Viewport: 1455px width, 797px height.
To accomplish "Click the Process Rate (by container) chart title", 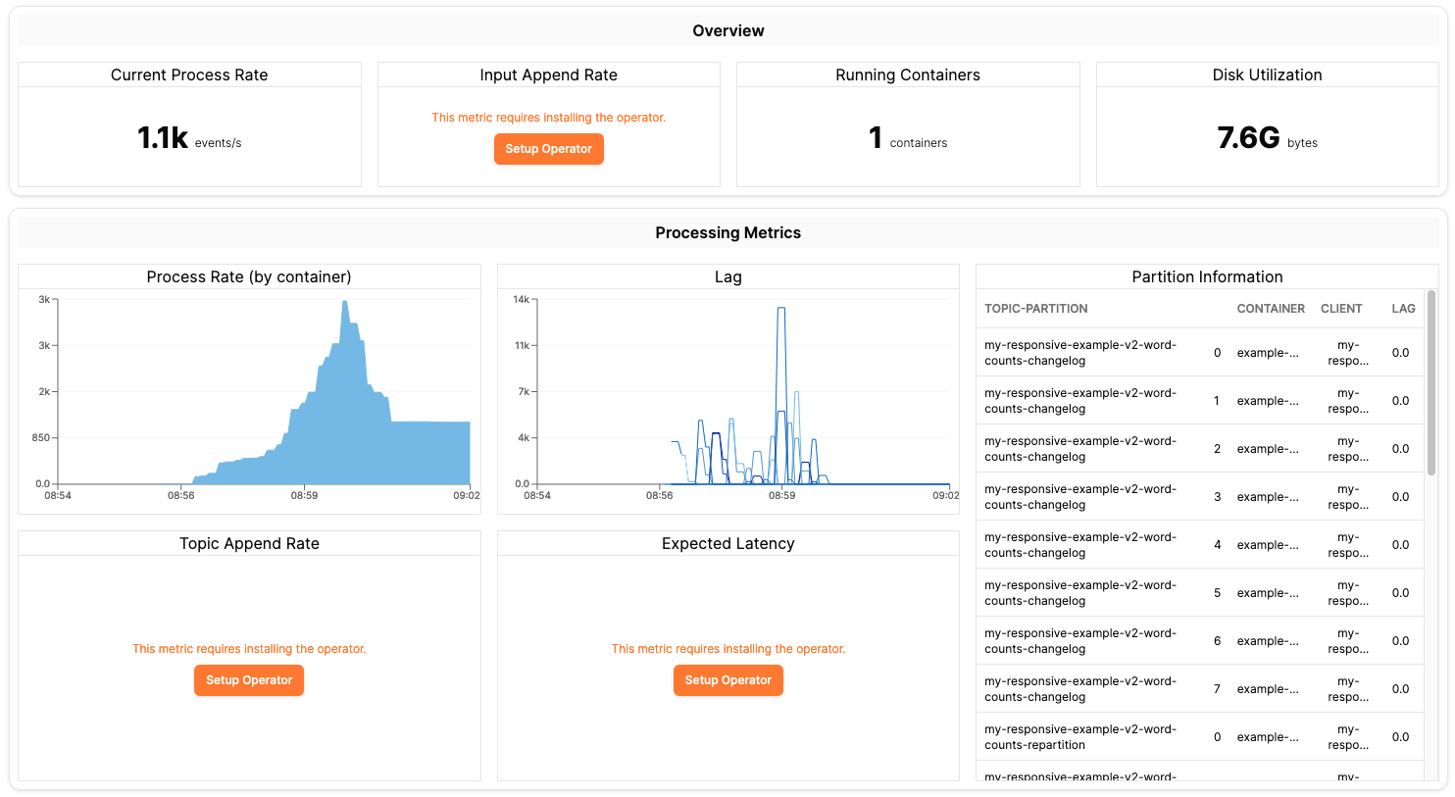I will point(249,276).
